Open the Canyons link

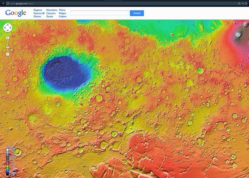(51, 13)
